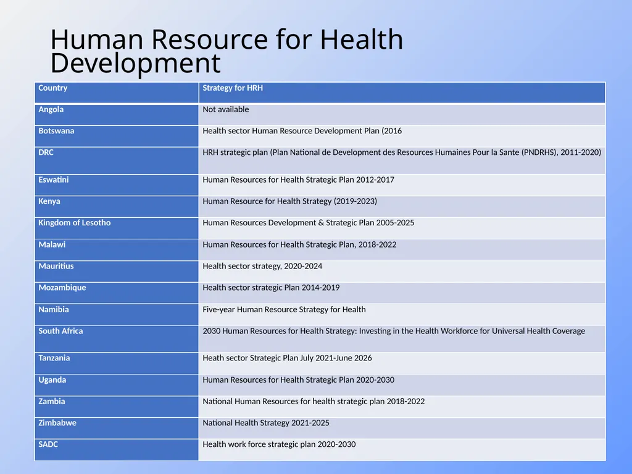Select 'Health work force strategic plan 2020-2030'

pyautogui.click(x=402, y=450)
